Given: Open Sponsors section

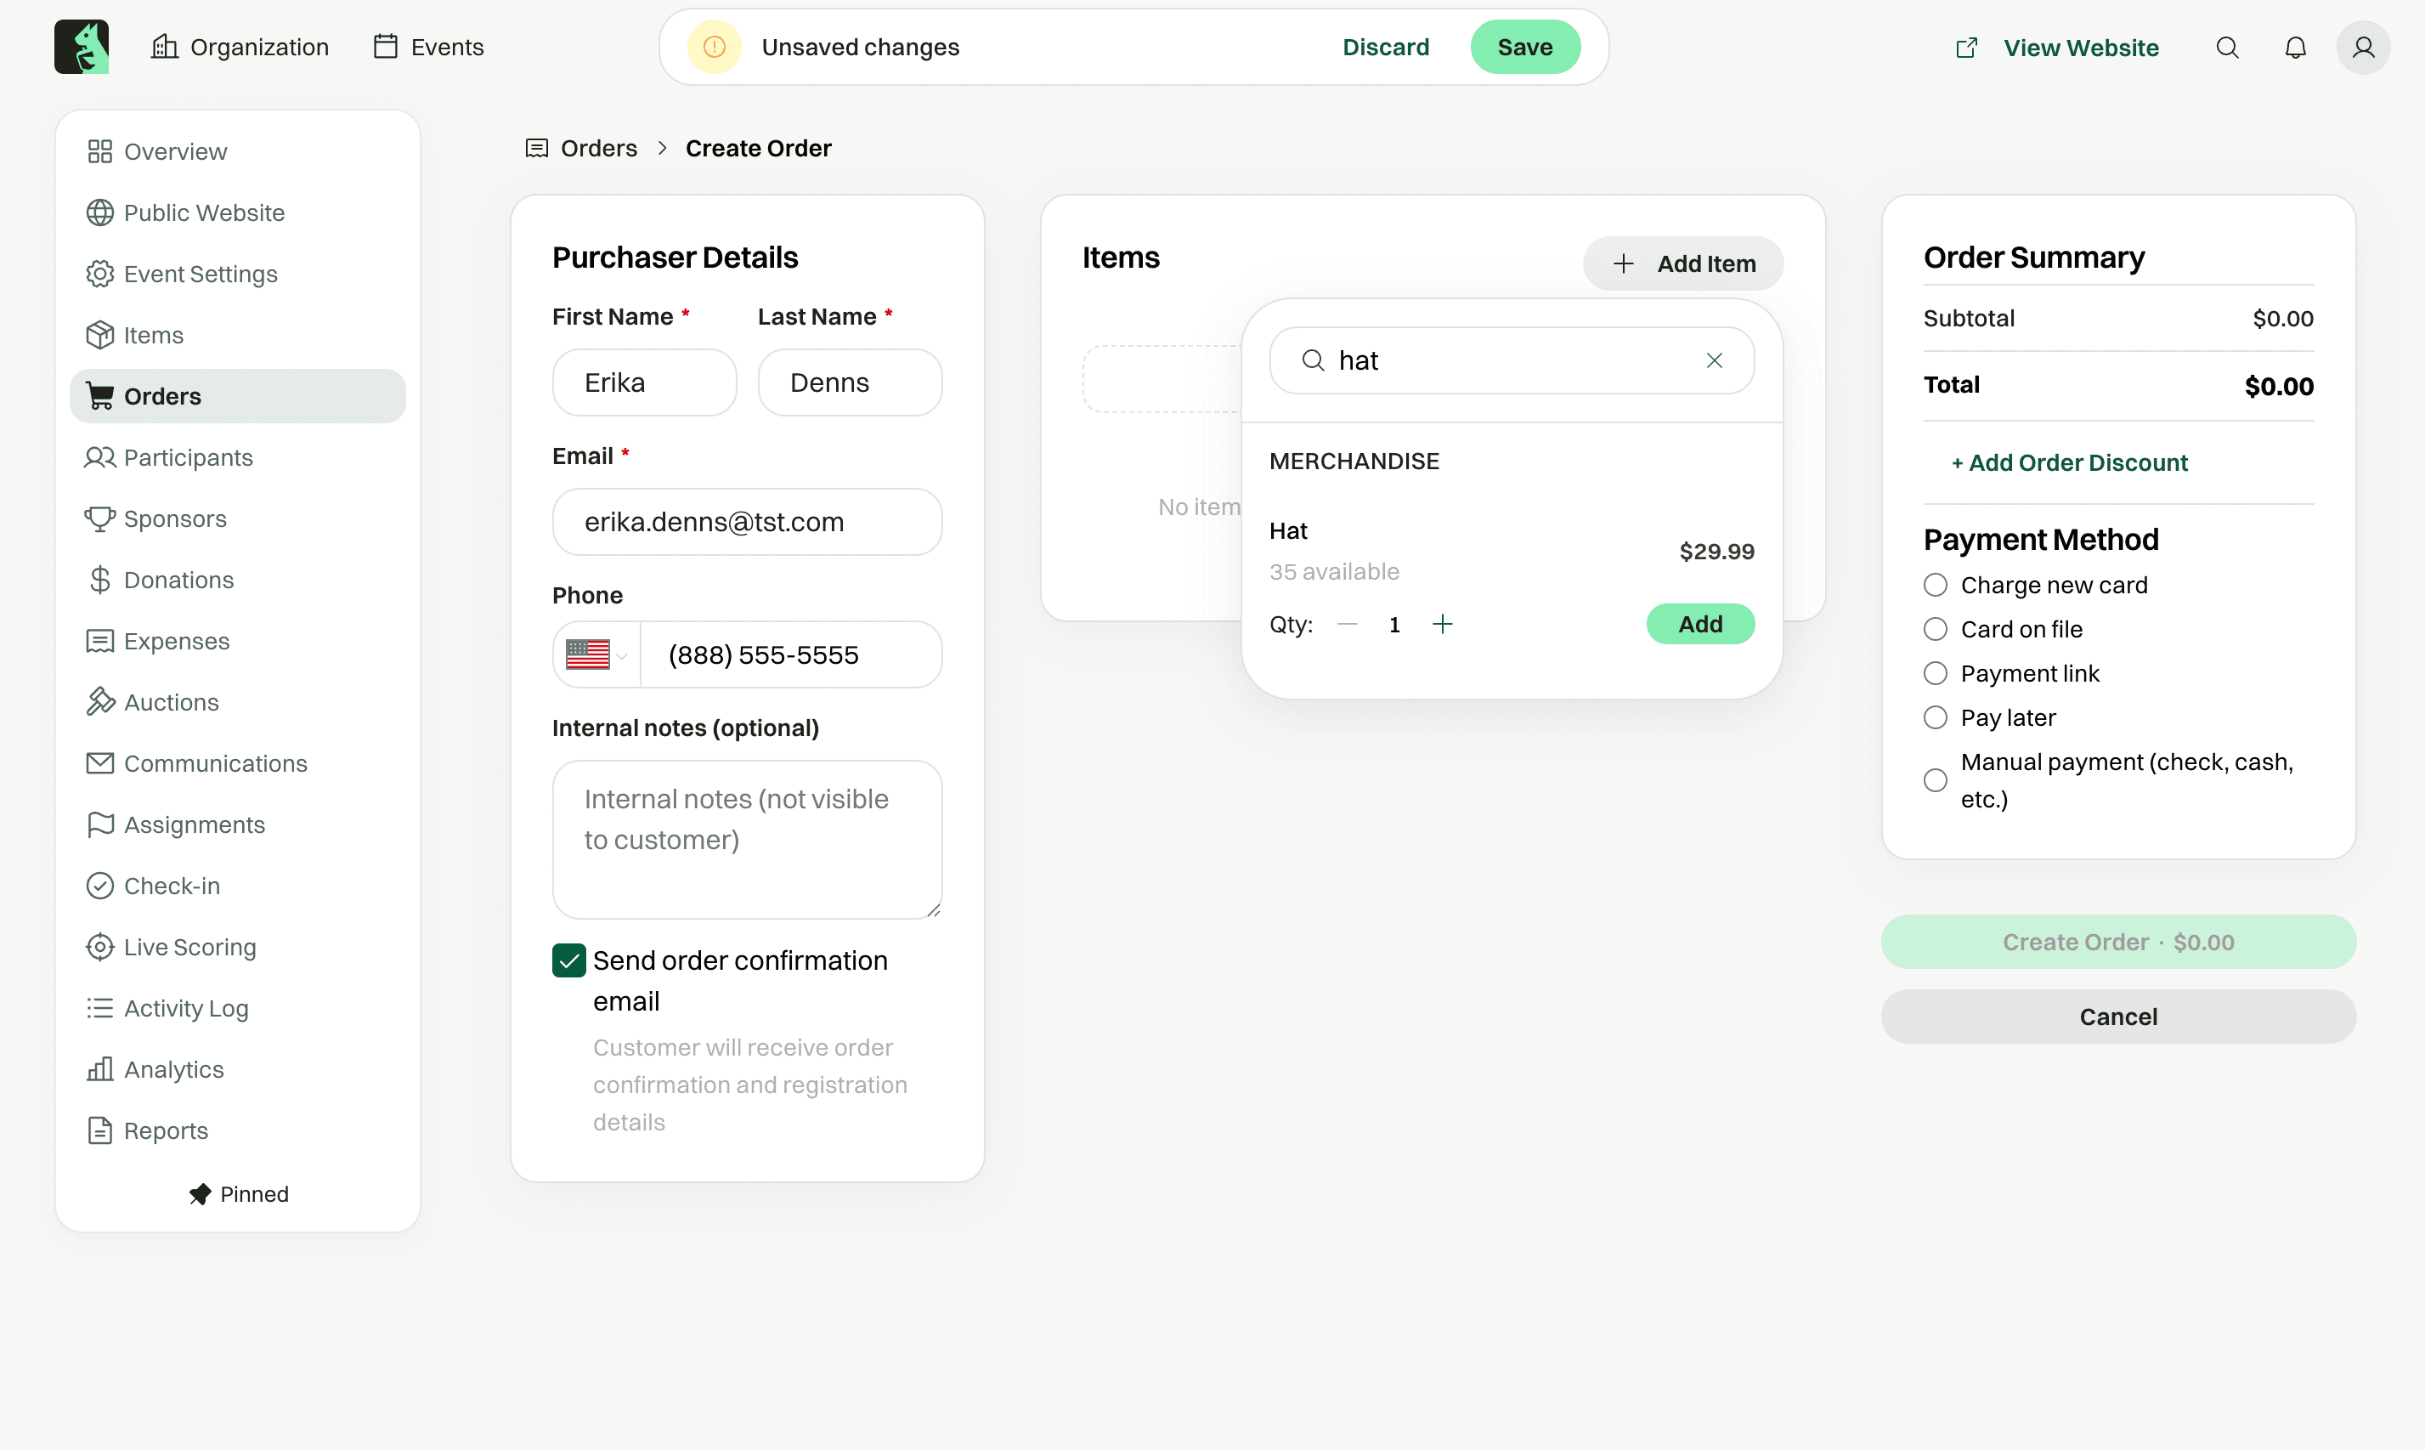Looking at the screenshot, I should [237, 518].
